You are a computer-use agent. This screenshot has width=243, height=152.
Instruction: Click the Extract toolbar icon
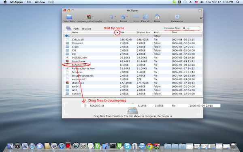point(123,17)
